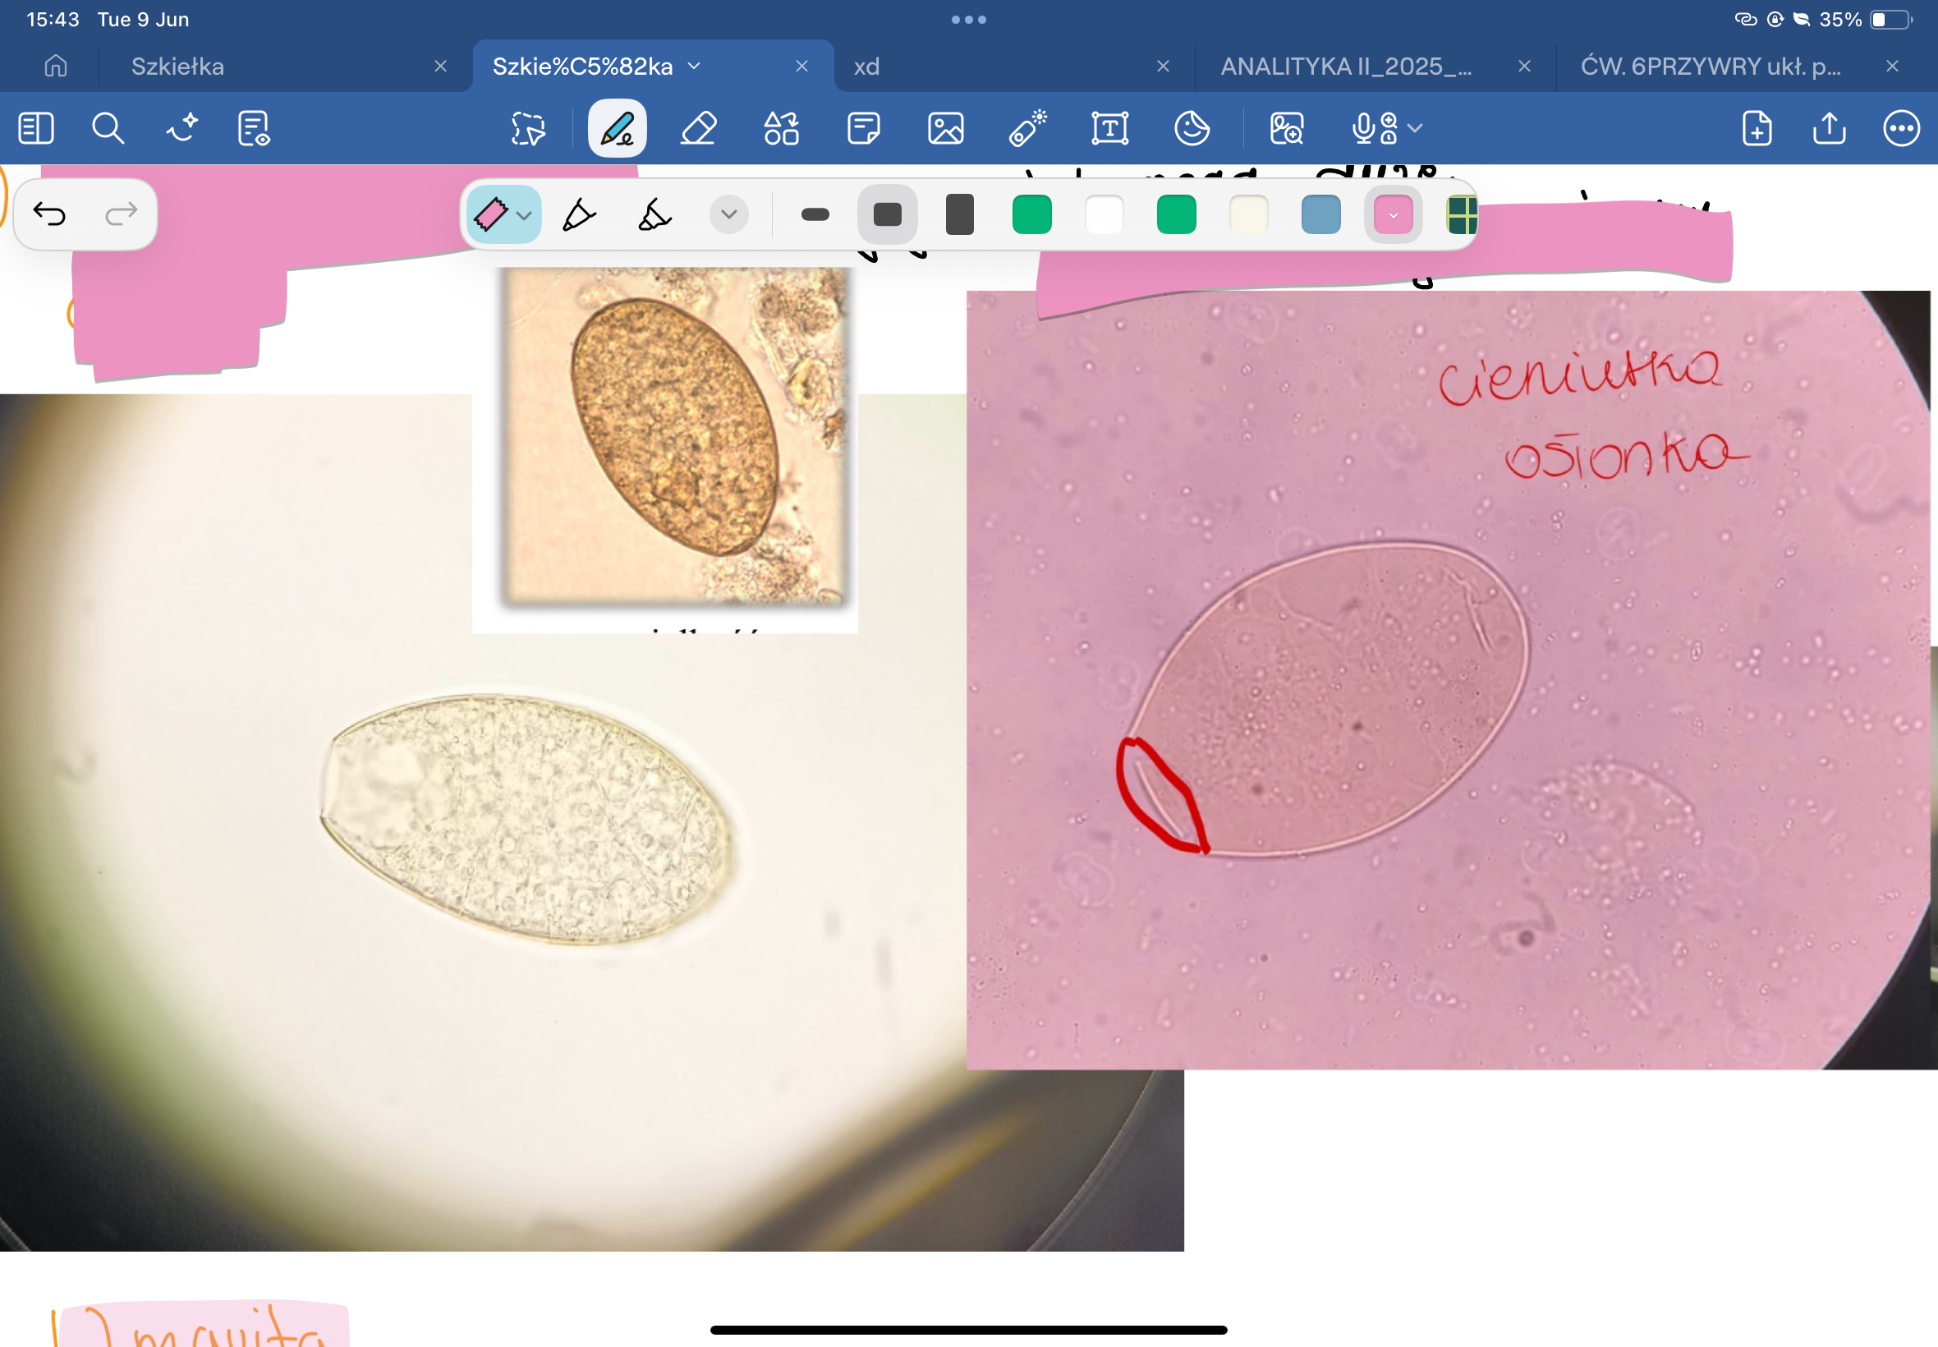
Task: Select the Lasso selection tool
Action: (x=528, y=128)
